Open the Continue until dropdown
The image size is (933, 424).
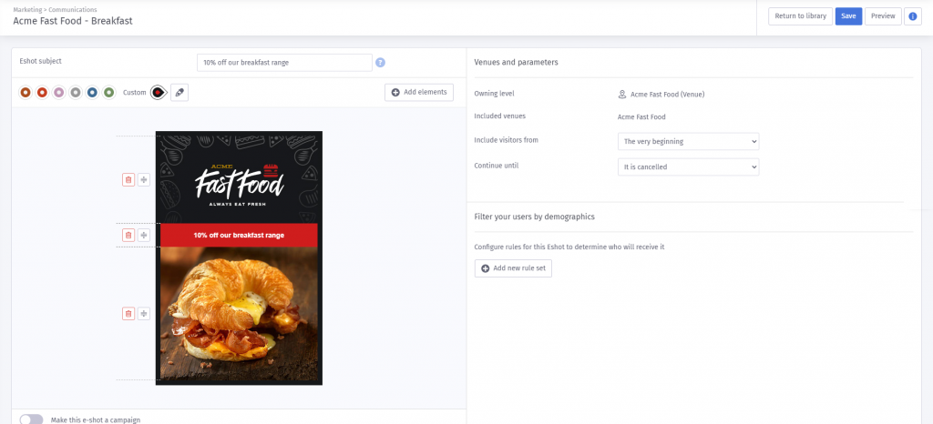coord(689,167)
